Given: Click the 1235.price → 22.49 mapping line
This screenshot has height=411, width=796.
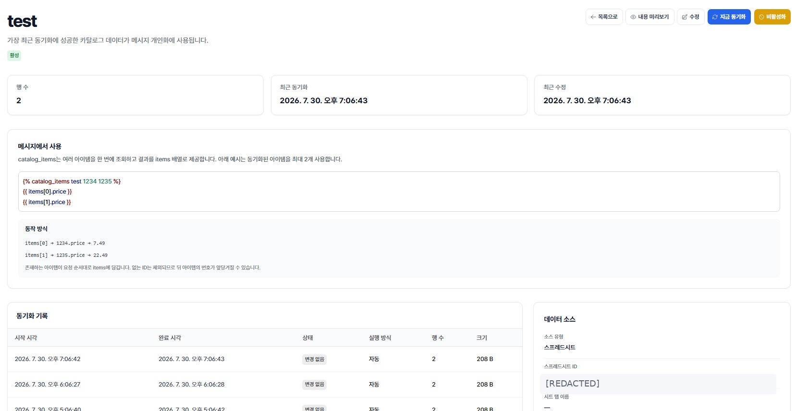Looking at the screenshot, I should coord(66,255).
